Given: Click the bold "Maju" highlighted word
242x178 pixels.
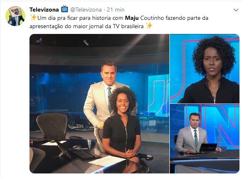Looking at the screenshot, I should pos(132,18).
